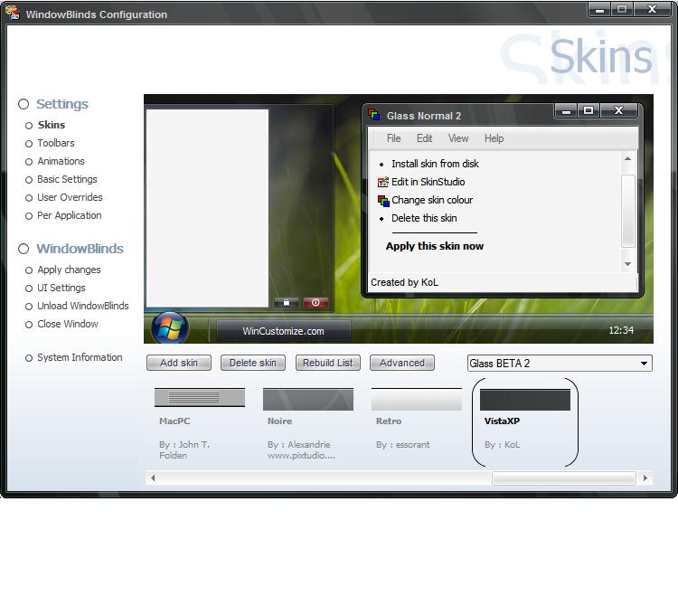This screenshot has height=615, width=678.
Task: Click the skin list scroll-right arrow
Action: point(645,478)
